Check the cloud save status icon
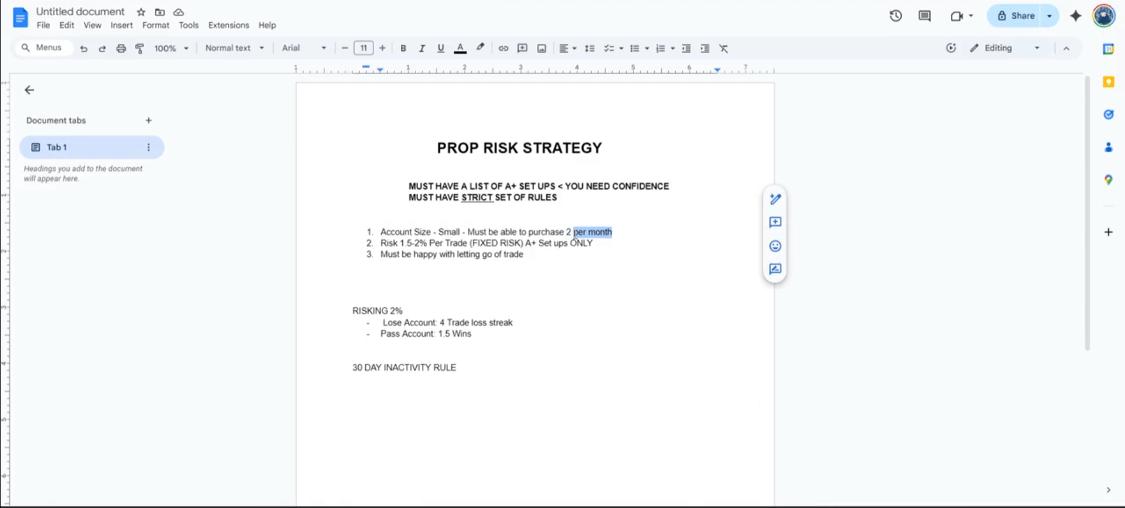Image resolution: width=1125 pixels, height=508 pixels. tap(179, 12)
